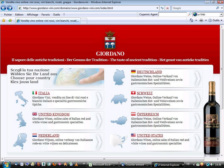Launch Firefox from the quick launch bar
This screenshot has width=224, height=168.
click(54, 164)
